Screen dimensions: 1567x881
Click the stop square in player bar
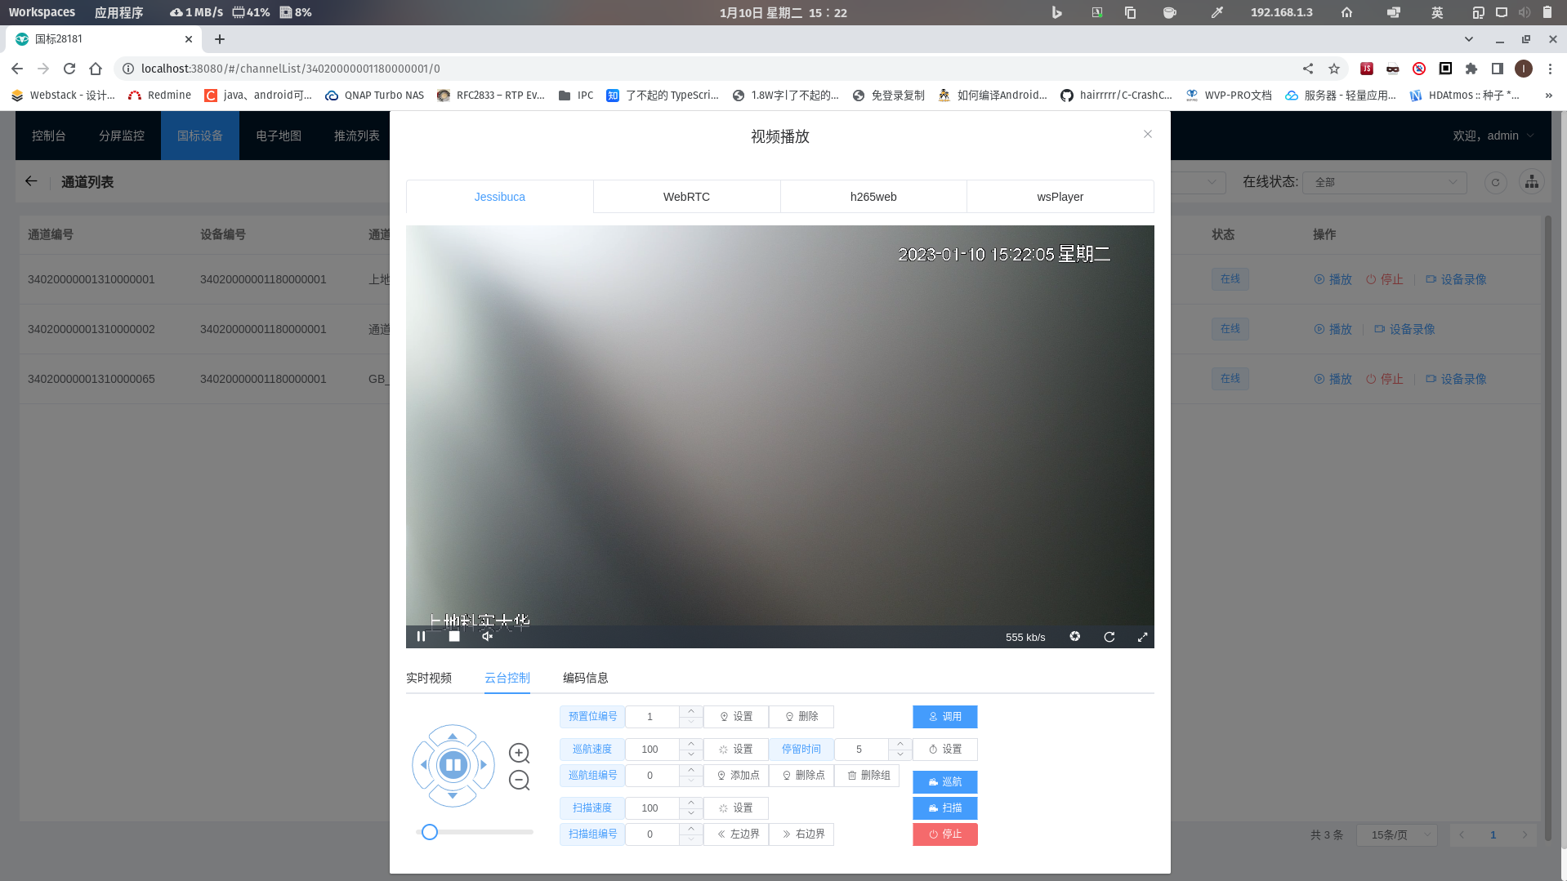tap(454, 637)
